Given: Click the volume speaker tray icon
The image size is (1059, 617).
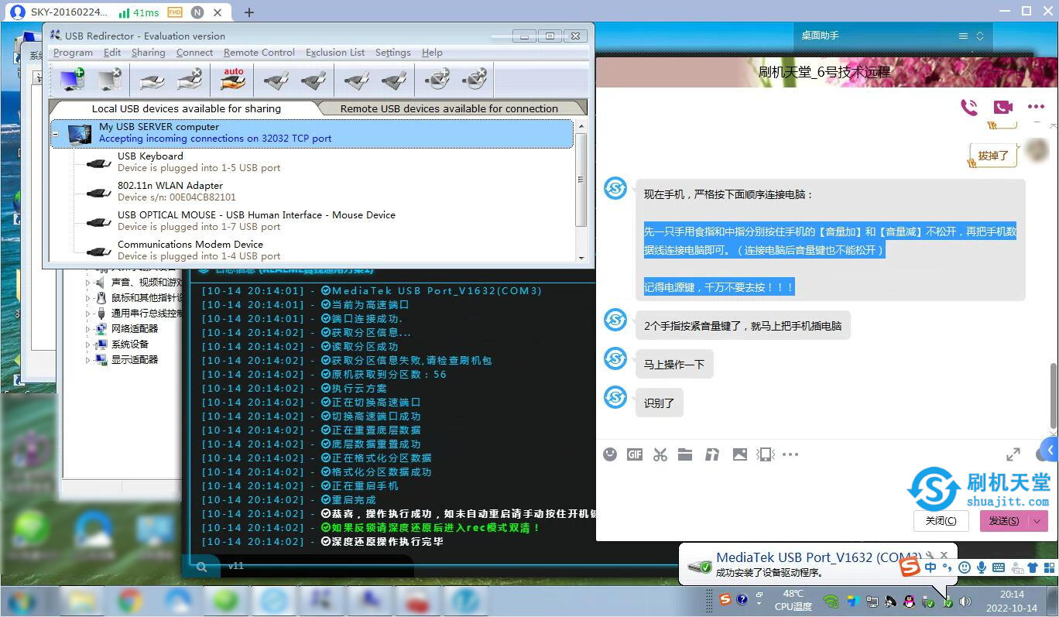Looking at the screenshot, I should point(965,602).
